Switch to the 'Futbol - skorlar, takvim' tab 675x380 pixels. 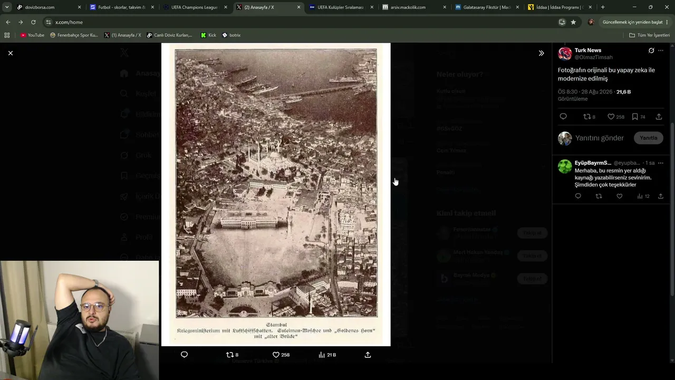coord(121,7)
